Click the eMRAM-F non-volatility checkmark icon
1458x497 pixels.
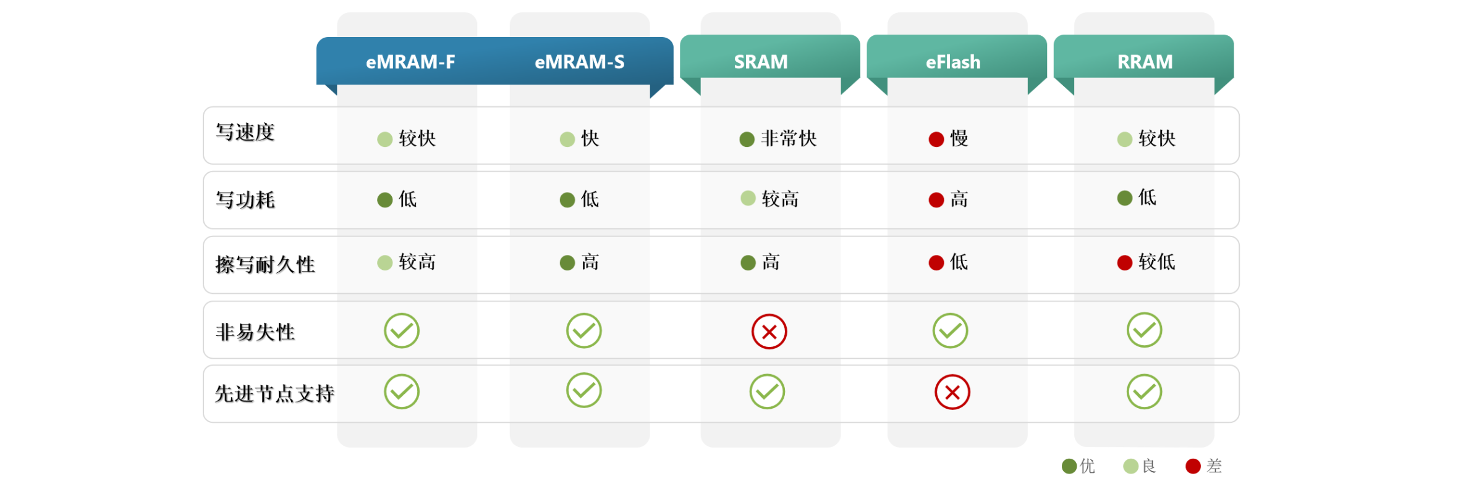(402, 331)
